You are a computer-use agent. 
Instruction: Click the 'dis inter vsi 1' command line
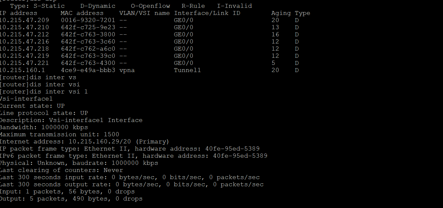[44, 92]
